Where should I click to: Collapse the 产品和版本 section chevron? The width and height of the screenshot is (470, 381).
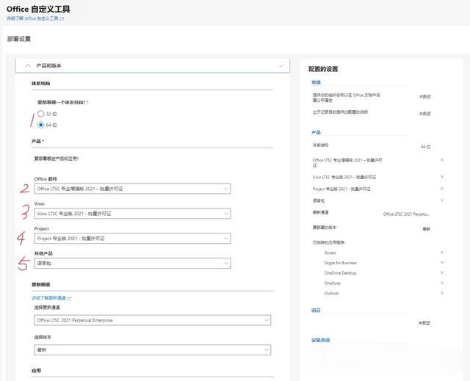pos(28,65)
